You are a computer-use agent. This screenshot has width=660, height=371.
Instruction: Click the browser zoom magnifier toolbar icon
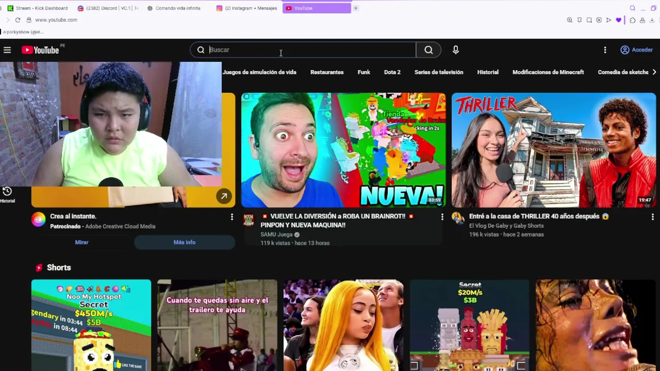[x=570, y=20]
